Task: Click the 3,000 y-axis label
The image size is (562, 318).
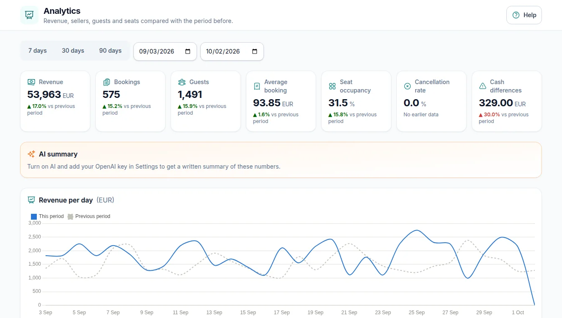Action: [x=34, y=223]
